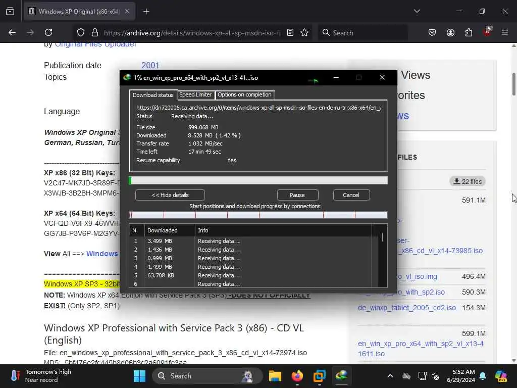Click connections list scrollbar thumb
The height and width of the screenshot is (388, 517).
(383, 237)
